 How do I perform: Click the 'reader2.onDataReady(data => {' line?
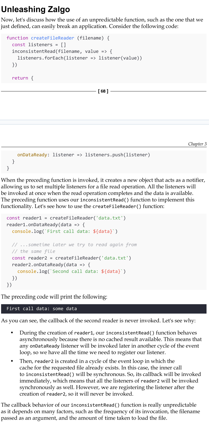point(51,265)
